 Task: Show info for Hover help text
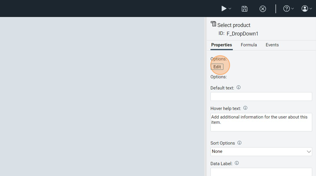(x=245, y=108)
